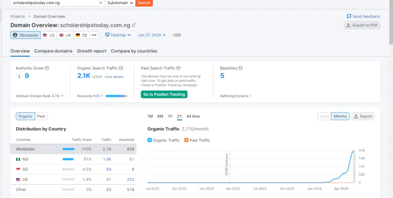This screenshot has height=198, width=393.
Task: Select the UK database button
Action: (65, 35)
